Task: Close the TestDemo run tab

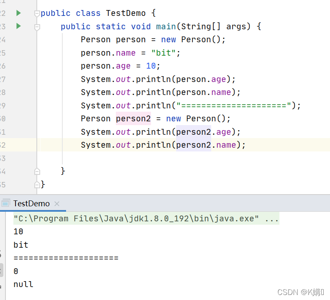Action: click(57, 204)
